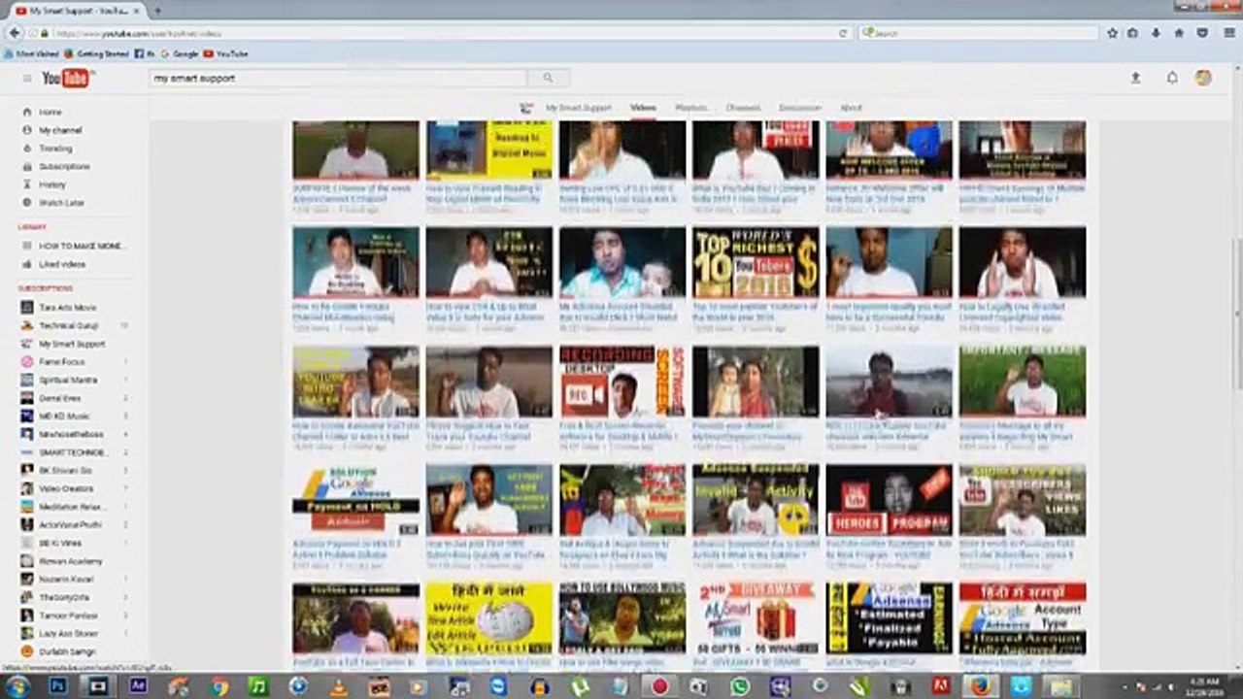This screenshot has height=699, width=1243.
Task: Open the About tab of the channel
Action: [851, 108]
